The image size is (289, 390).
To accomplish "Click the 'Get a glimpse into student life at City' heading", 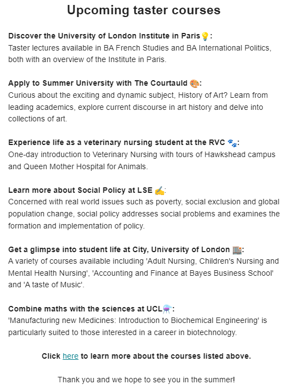I will pos(119,249).
